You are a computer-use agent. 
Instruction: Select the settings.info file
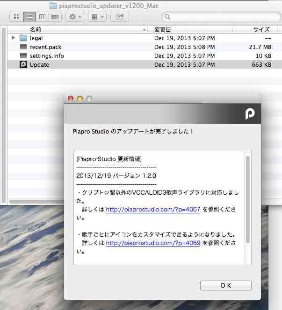point(47,56)
